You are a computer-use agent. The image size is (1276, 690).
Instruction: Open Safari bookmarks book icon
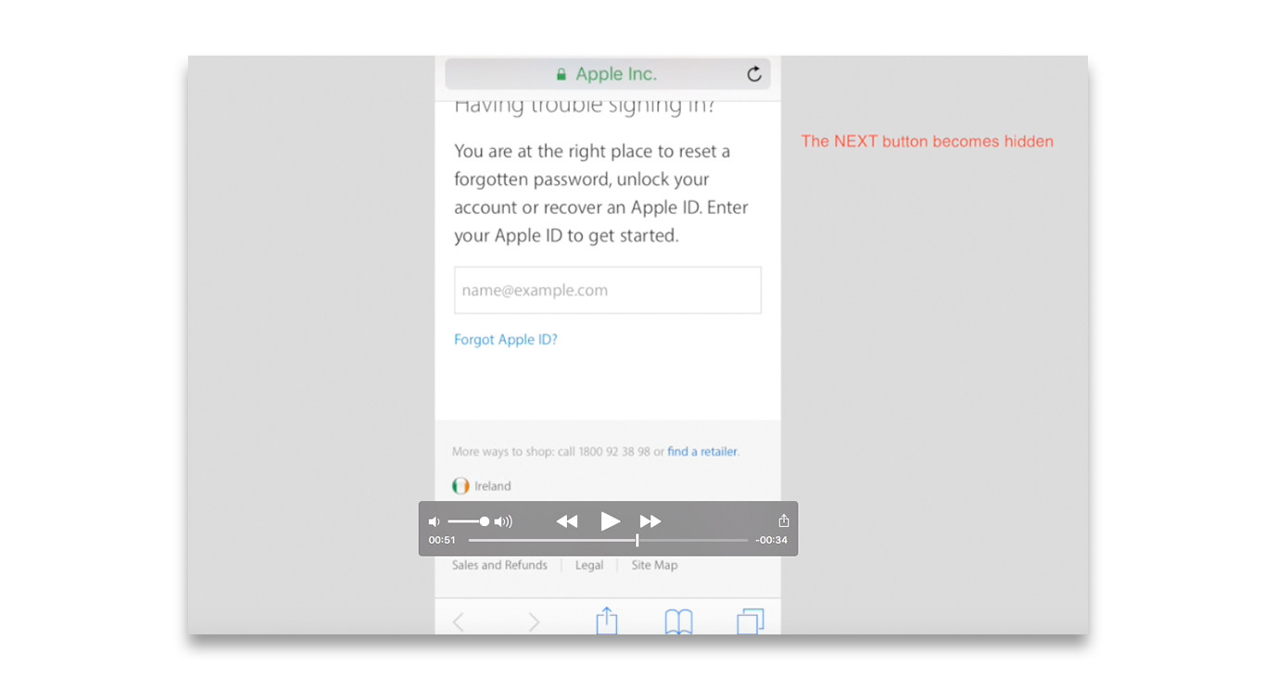click(678, 621)
